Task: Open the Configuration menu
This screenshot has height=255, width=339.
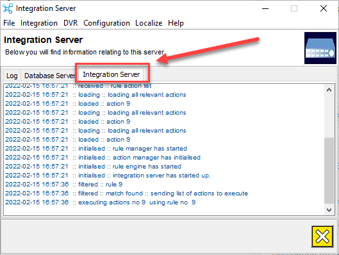Action: (x=106, y=23)
